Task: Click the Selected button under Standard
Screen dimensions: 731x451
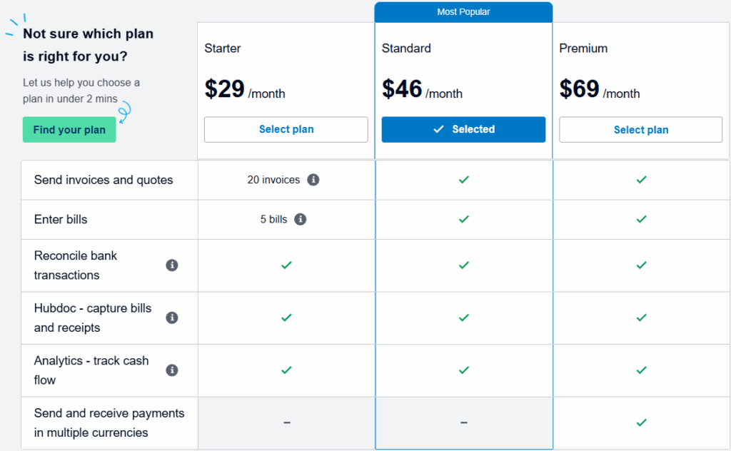Action: [x=463, y=130]
